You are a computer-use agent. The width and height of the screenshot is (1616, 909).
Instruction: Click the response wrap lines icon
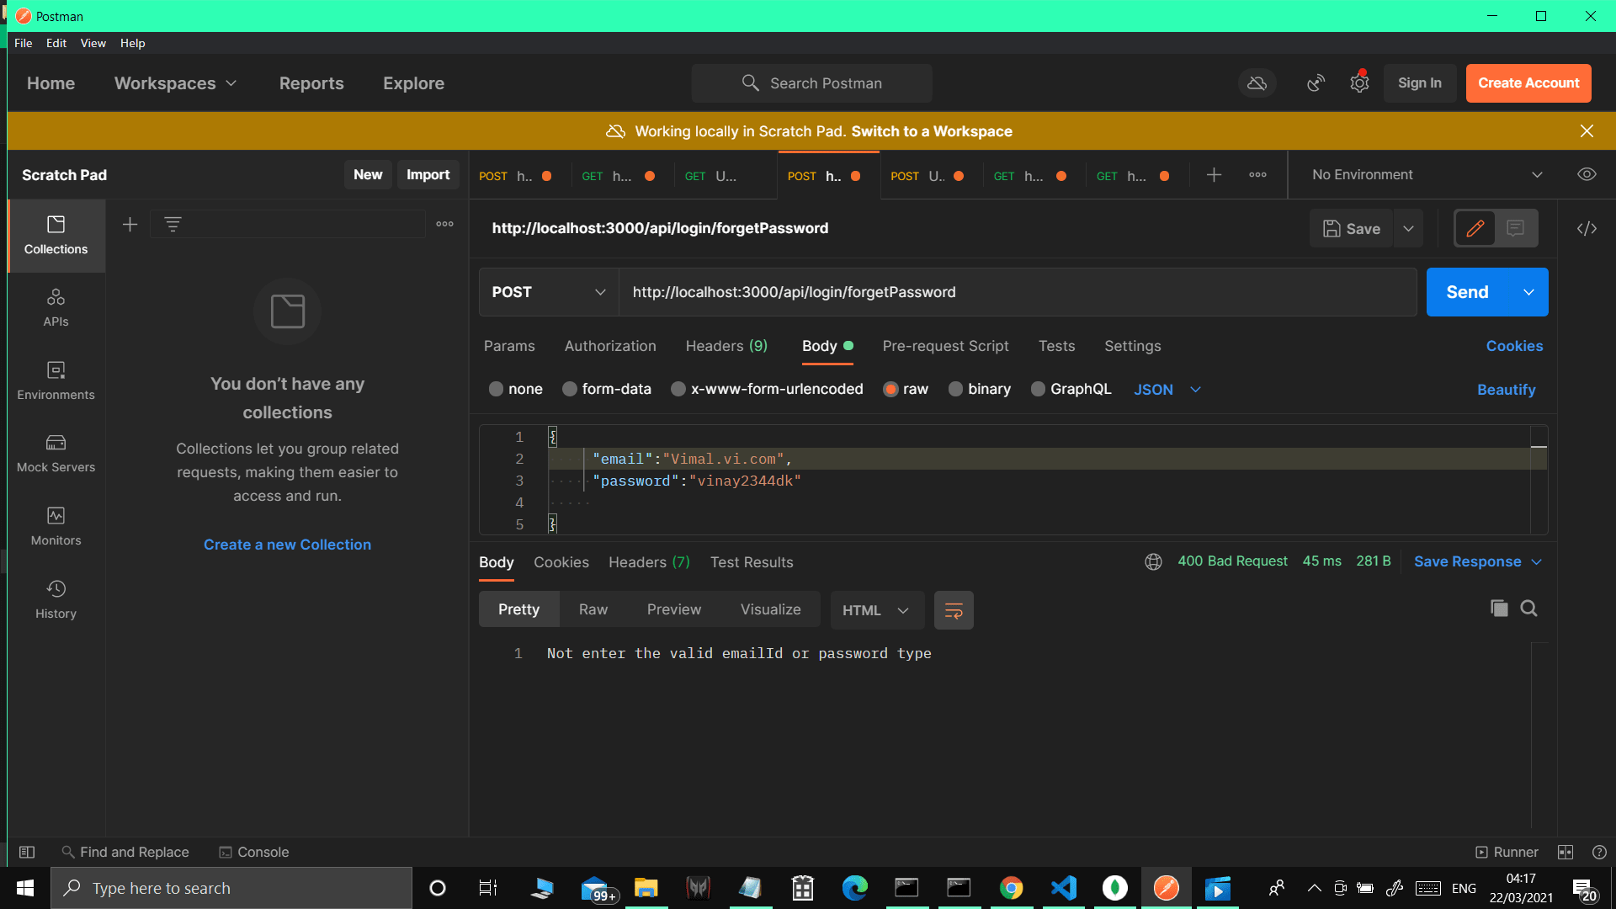[x=954, y=610]
